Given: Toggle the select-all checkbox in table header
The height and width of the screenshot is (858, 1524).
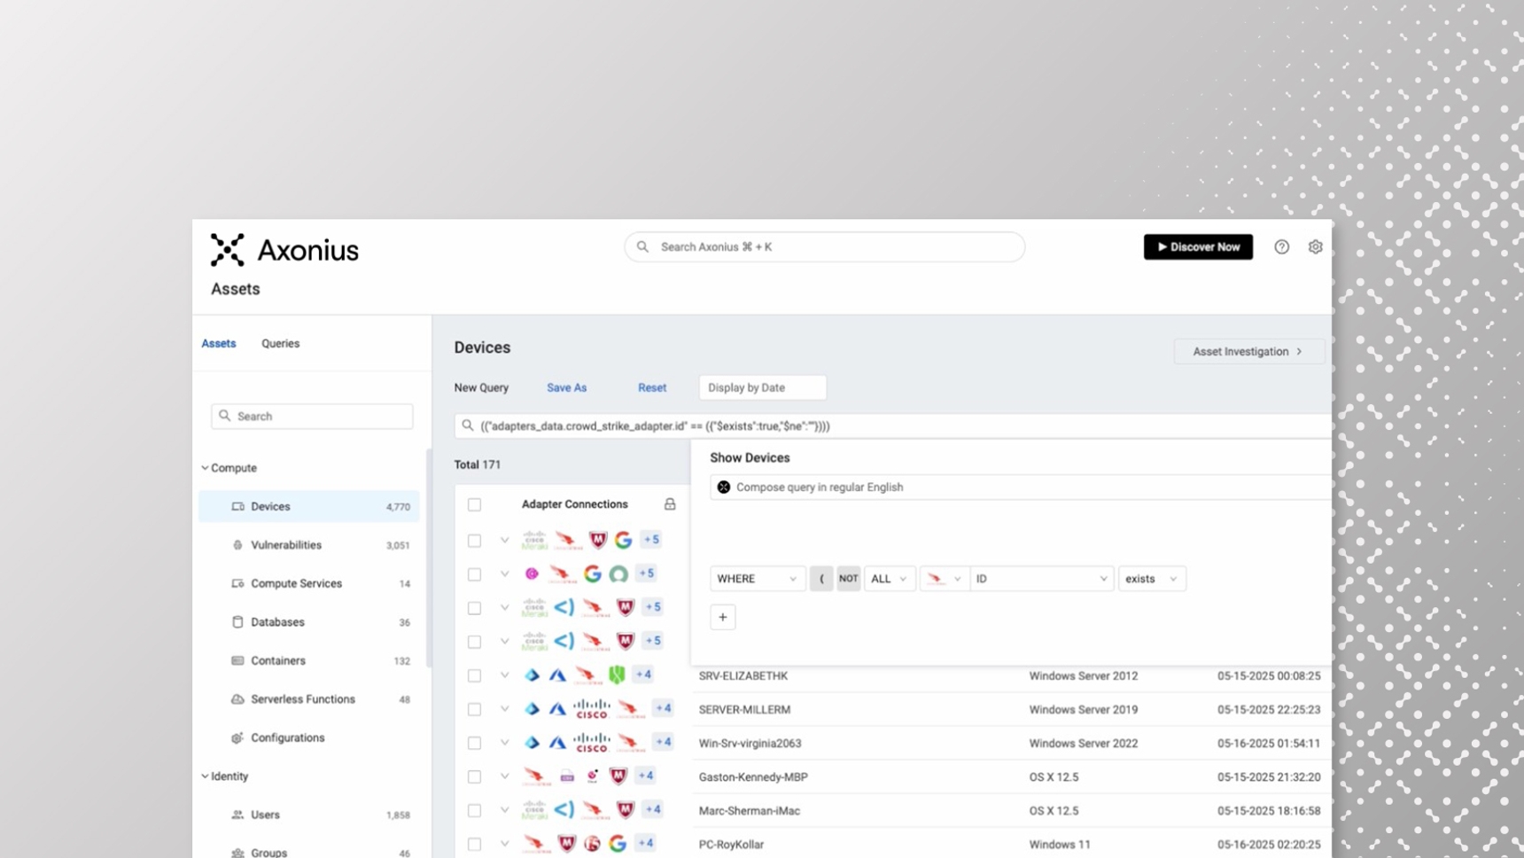Looking at the screenshot, I should [x=475, y=504].
